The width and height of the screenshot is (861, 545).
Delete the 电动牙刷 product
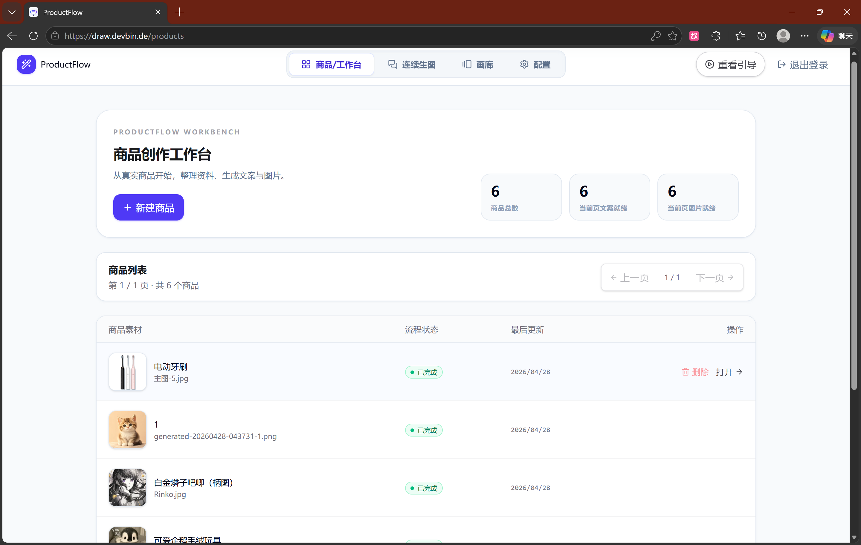click(x=695, y=372)
